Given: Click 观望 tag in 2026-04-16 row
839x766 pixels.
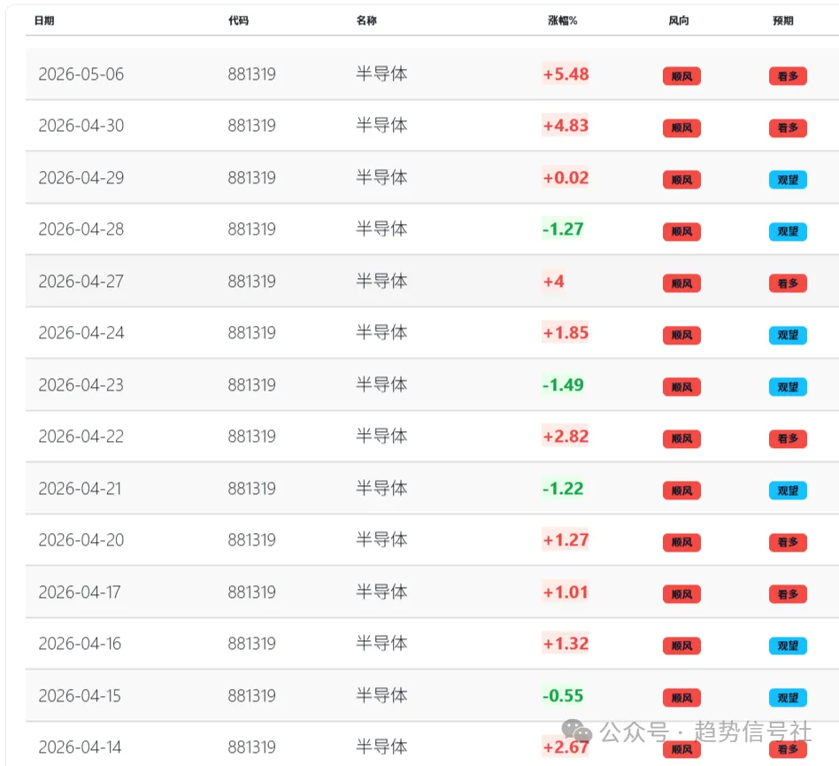Looking at the screenshot, I should point(788,646).
